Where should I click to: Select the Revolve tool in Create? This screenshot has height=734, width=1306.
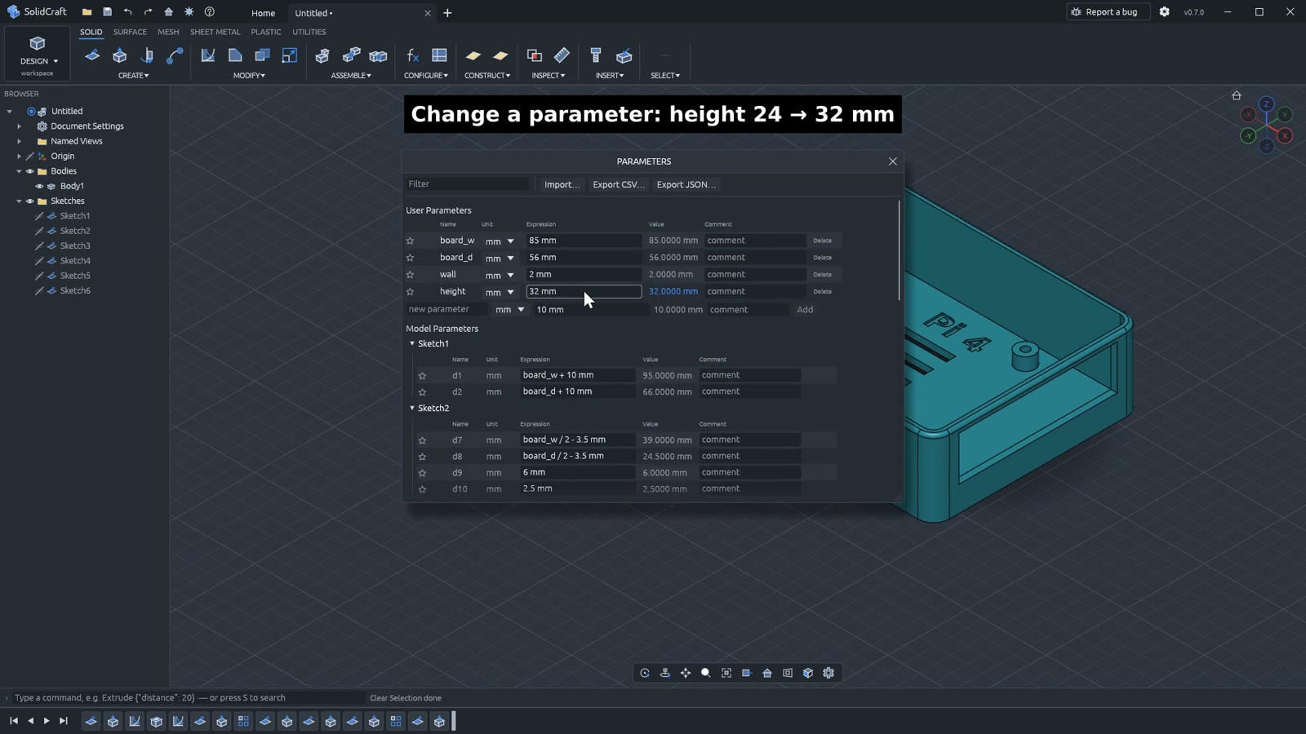coord(147,55)
